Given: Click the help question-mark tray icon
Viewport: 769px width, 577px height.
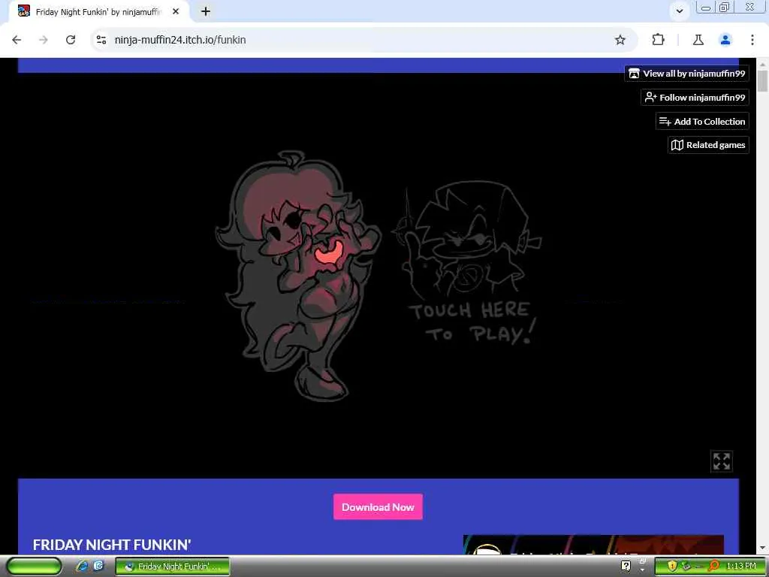Looking at the screenshot, I should pos(626,566).
